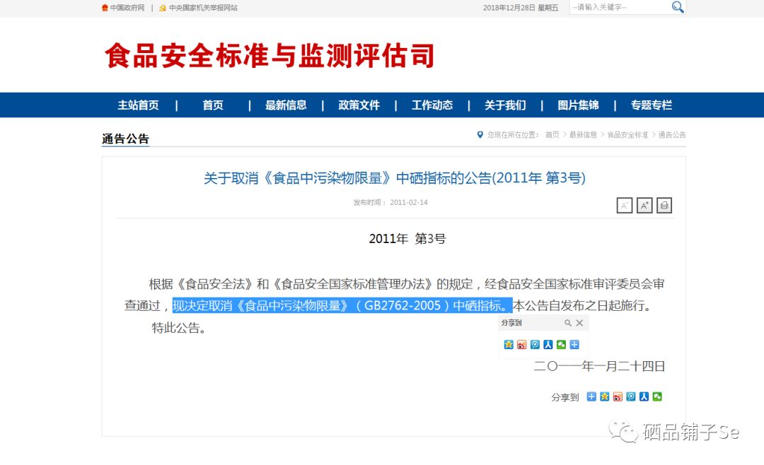Open the 关于我们 navigation item

click(x=505, y=105)
